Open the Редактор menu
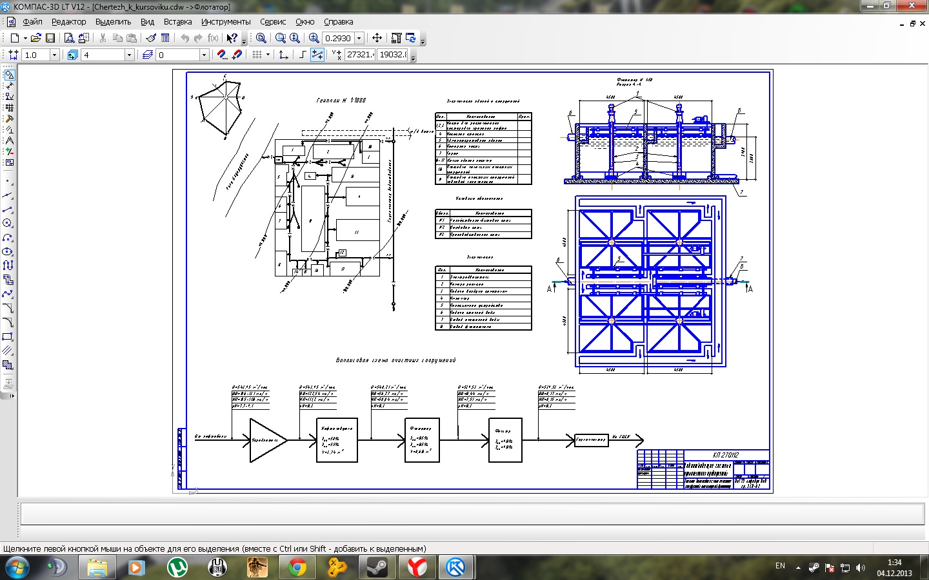The width and height of the screenshot is (929, 580). click(x=68, y=22)
